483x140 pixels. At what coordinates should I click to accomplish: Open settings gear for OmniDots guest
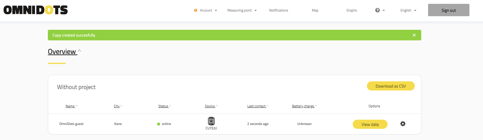click(403, 124)
